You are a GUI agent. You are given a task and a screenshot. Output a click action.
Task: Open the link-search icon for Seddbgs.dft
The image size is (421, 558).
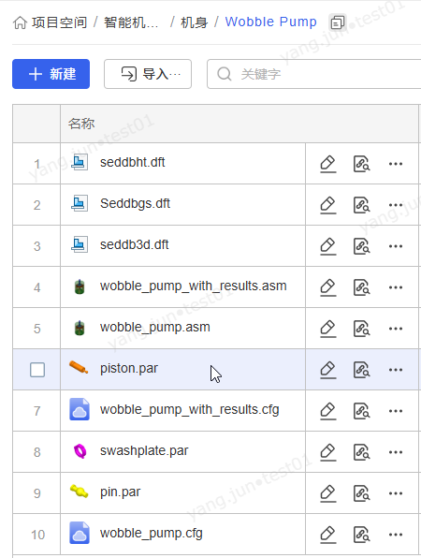point(362,205)
